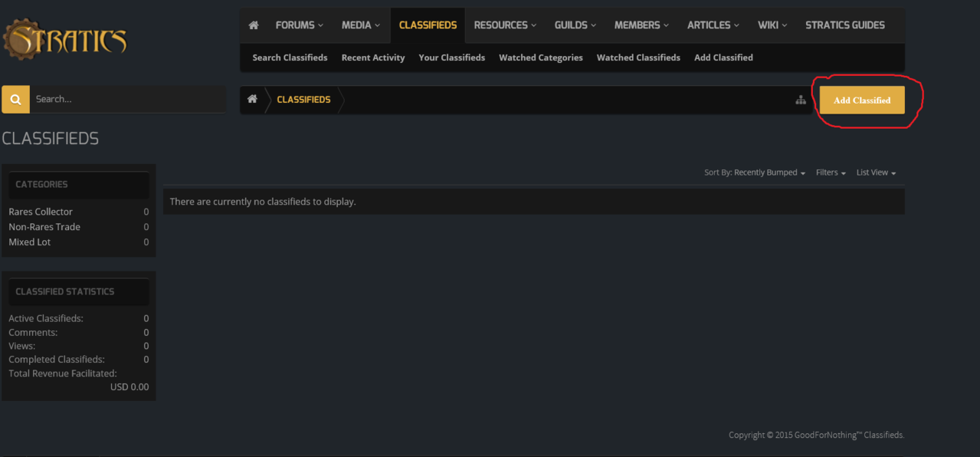Select the Classifieds main tab
This screenshot has height=457, width=980.
428,25
